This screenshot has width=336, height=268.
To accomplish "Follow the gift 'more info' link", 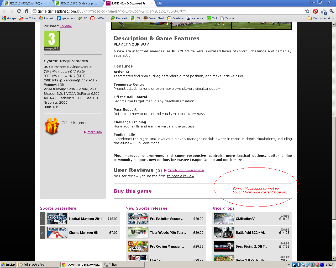I will (x=94, y=132).
